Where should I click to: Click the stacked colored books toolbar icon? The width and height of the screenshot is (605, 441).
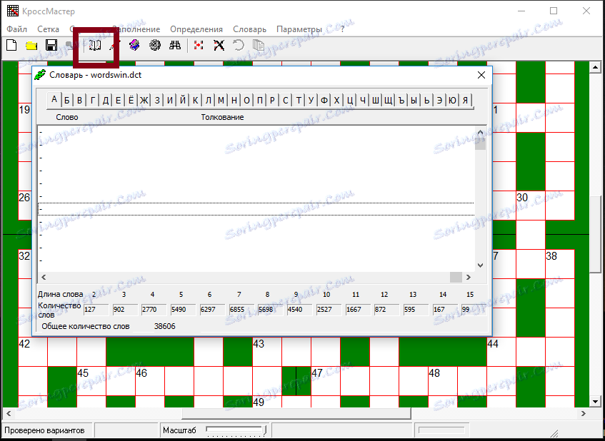134,46
